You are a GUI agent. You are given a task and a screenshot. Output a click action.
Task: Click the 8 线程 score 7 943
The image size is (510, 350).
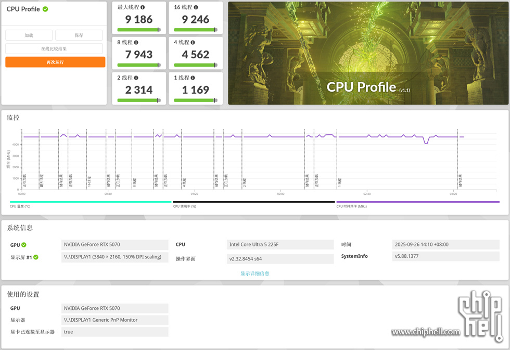[x=139, y=54]
